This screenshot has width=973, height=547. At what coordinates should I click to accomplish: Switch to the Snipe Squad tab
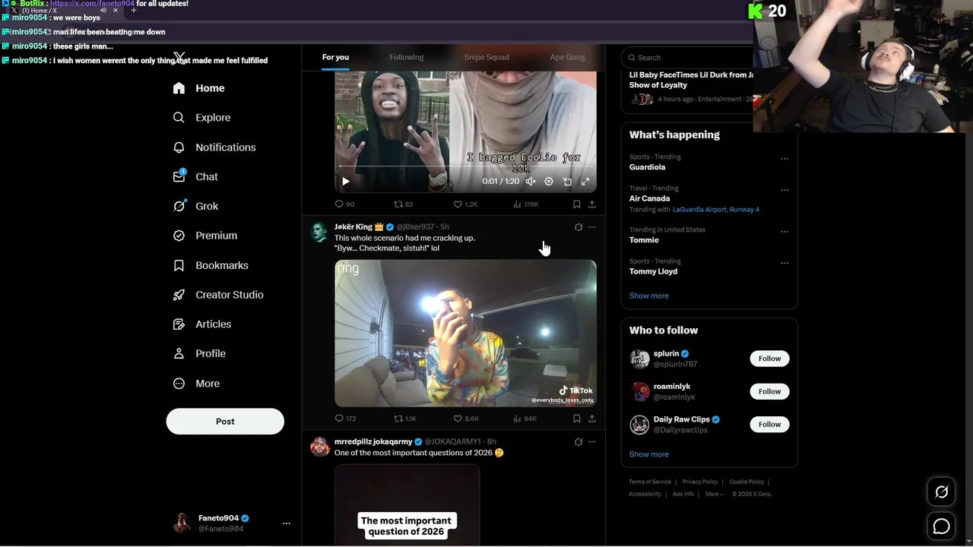tap(486, 57)
